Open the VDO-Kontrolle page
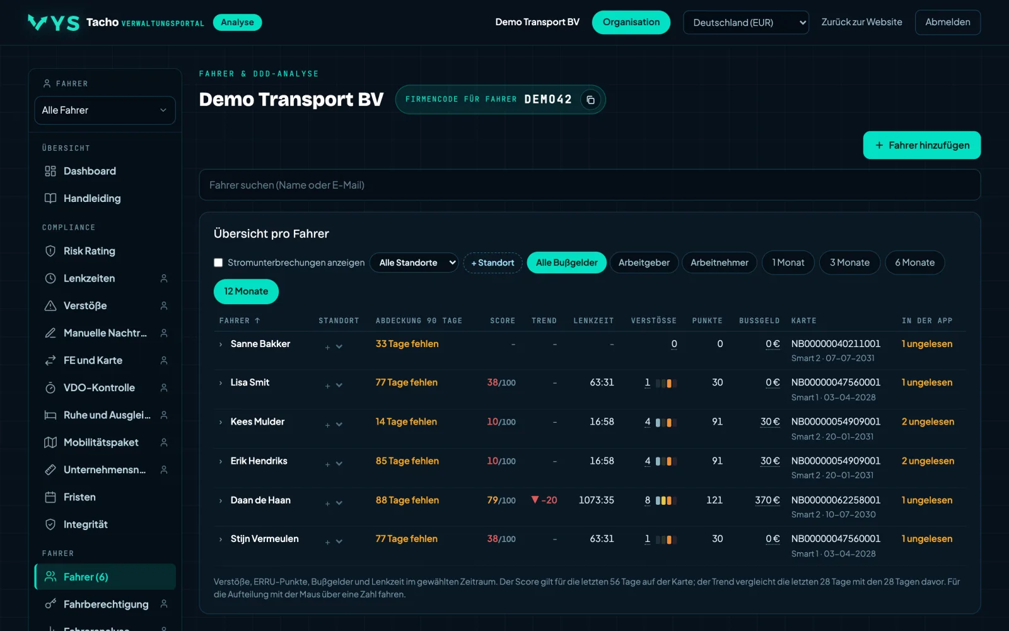 [105, 387]
